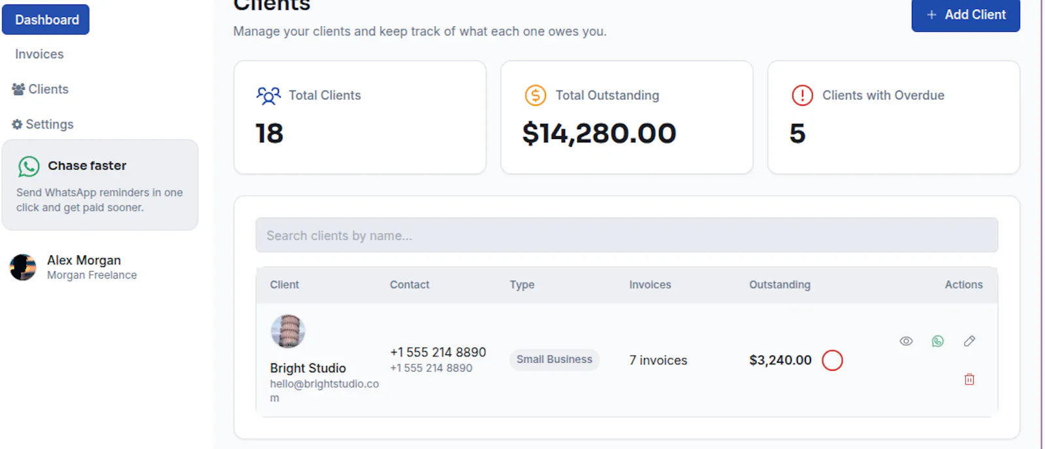1045x449 pixels.
Task: Select Morgan Freelance company label
Action: tap(92, 275)
